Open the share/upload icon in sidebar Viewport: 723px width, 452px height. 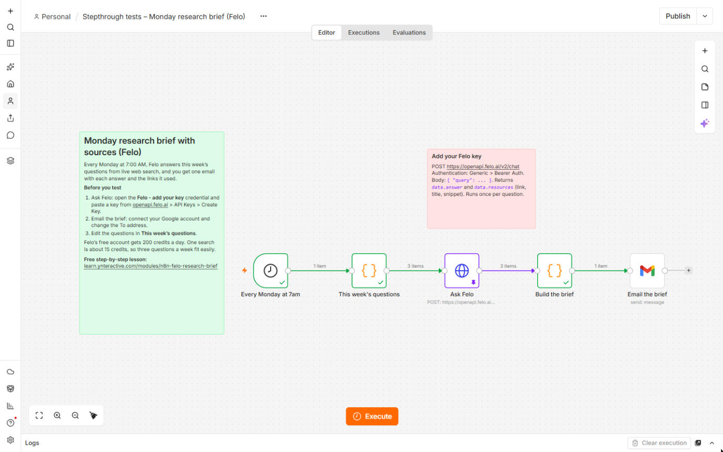coord(10,118)
